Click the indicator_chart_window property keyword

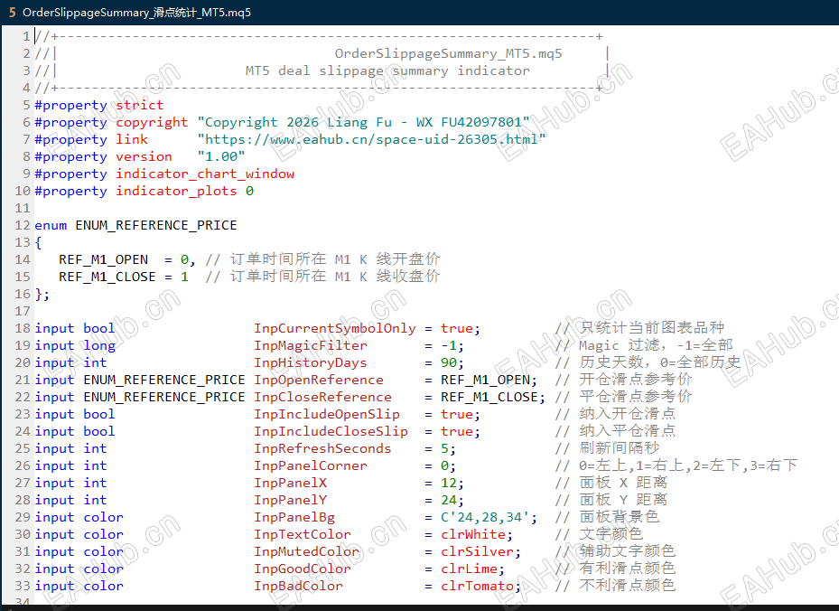(x=205, y=174)
